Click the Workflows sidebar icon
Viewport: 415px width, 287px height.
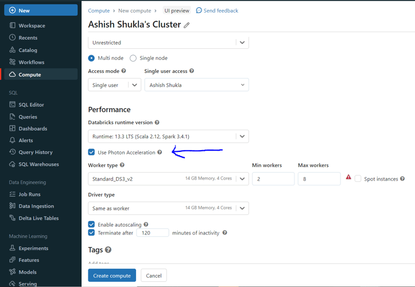click(x=12, y=62)
